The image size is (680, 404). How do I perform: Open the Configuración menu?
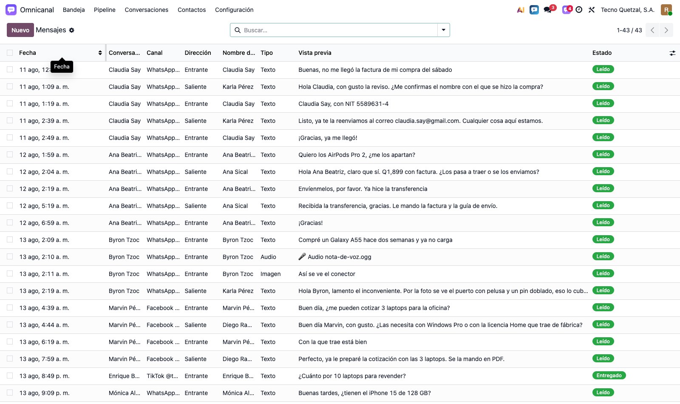coord(234,10)
